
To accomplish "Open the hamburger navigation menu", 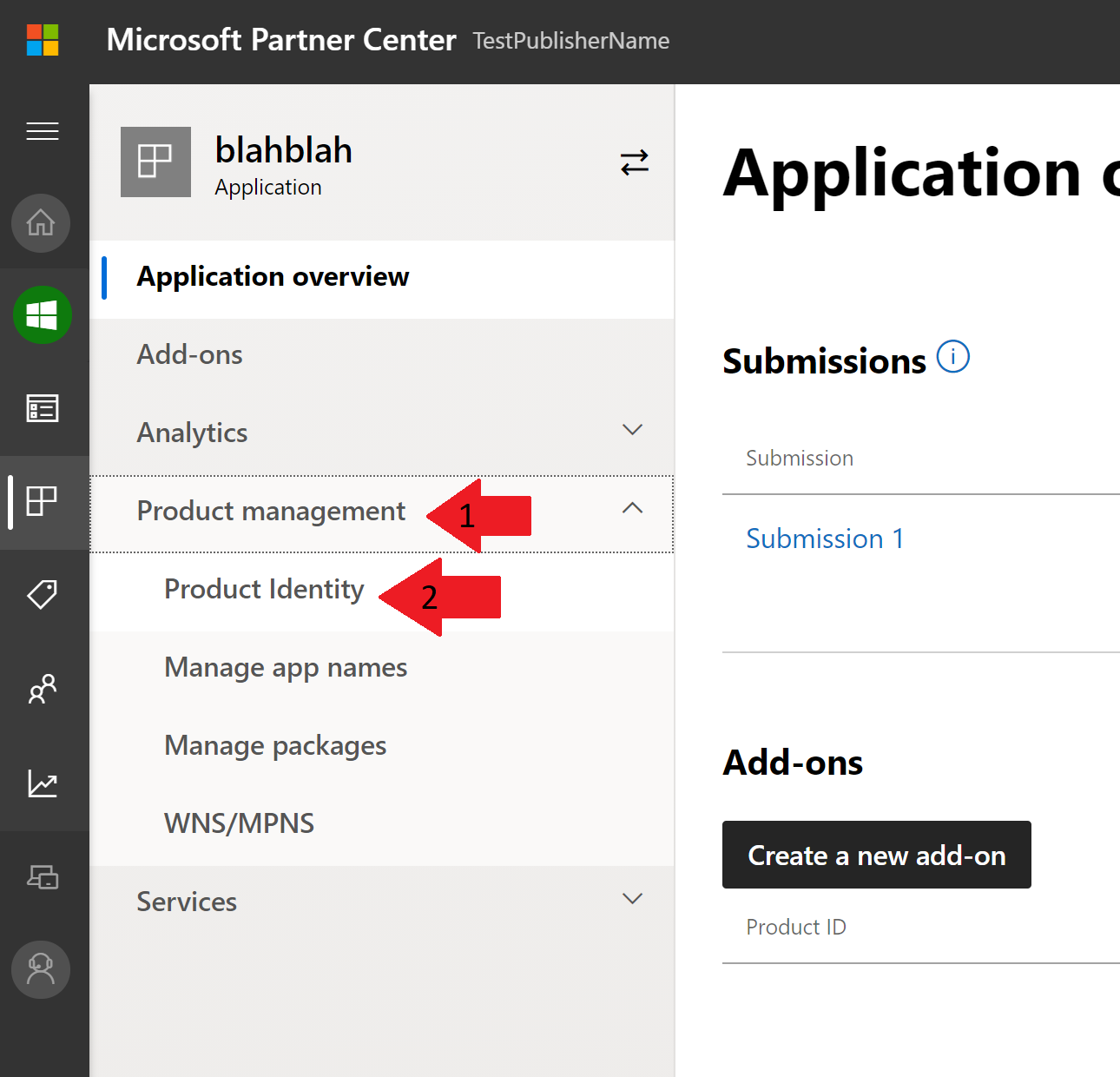I will 43,131.
